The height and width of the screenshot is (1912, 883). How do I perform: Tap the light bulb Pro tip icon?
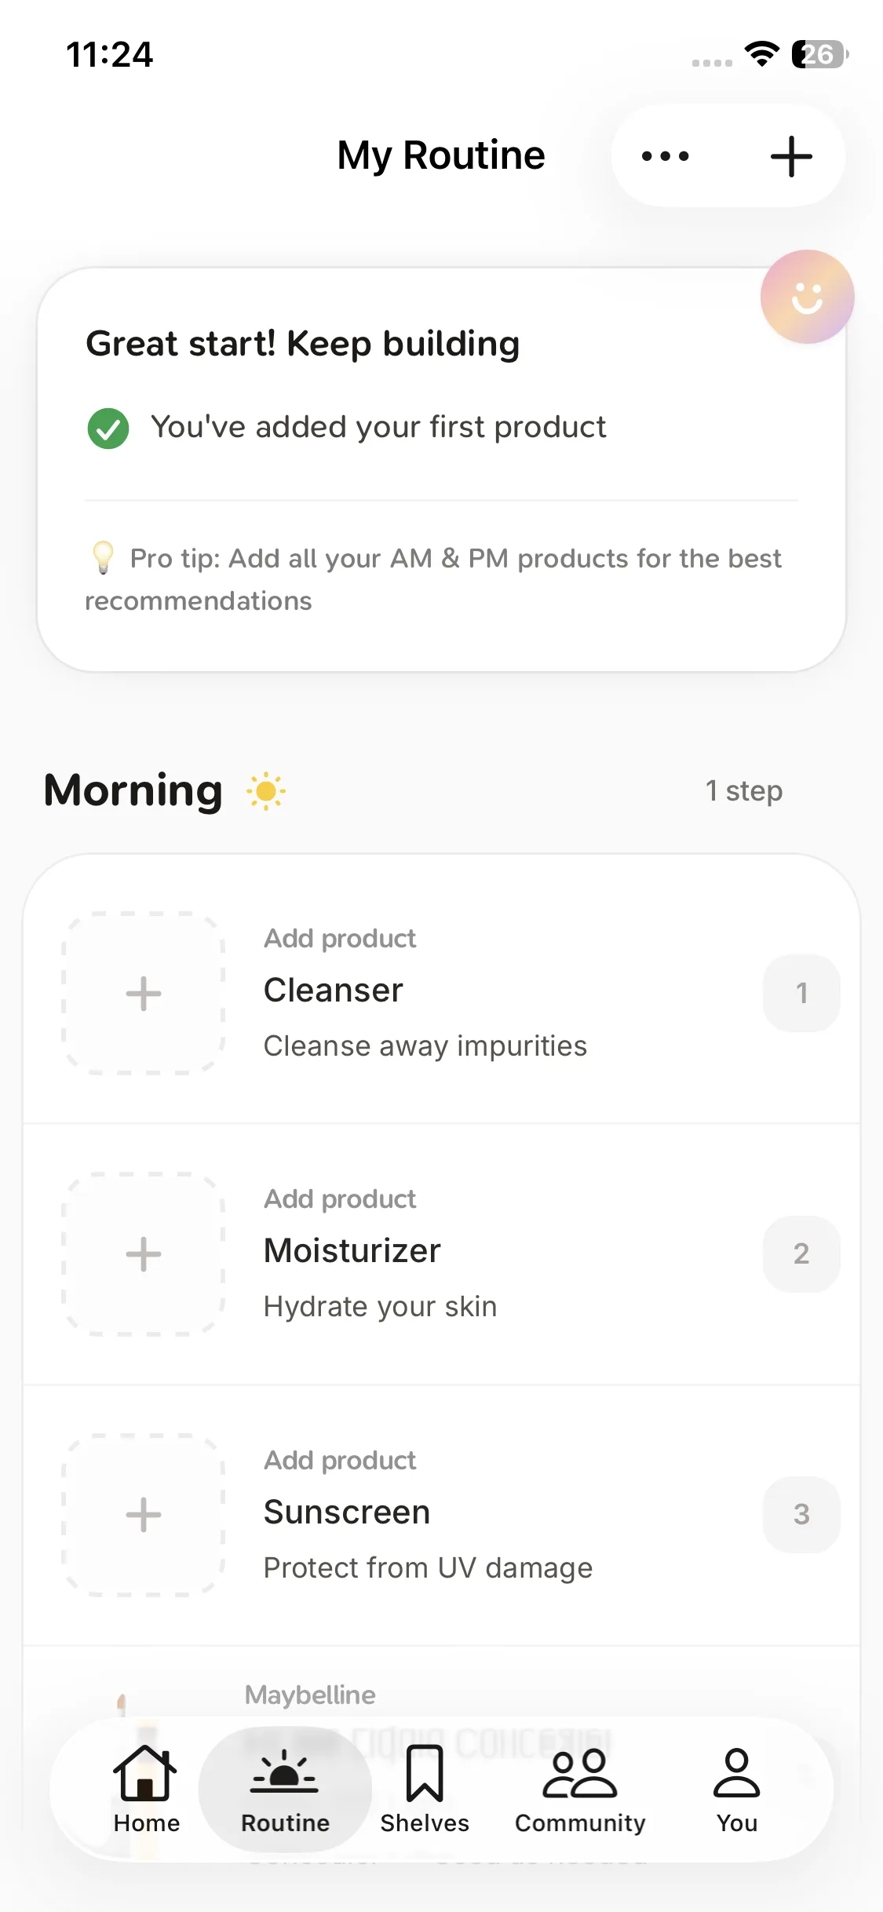[x=103, y=557]
